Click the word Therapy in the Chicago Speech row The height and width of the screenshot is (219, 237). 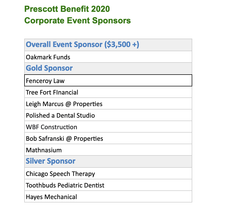coord(85,174)
